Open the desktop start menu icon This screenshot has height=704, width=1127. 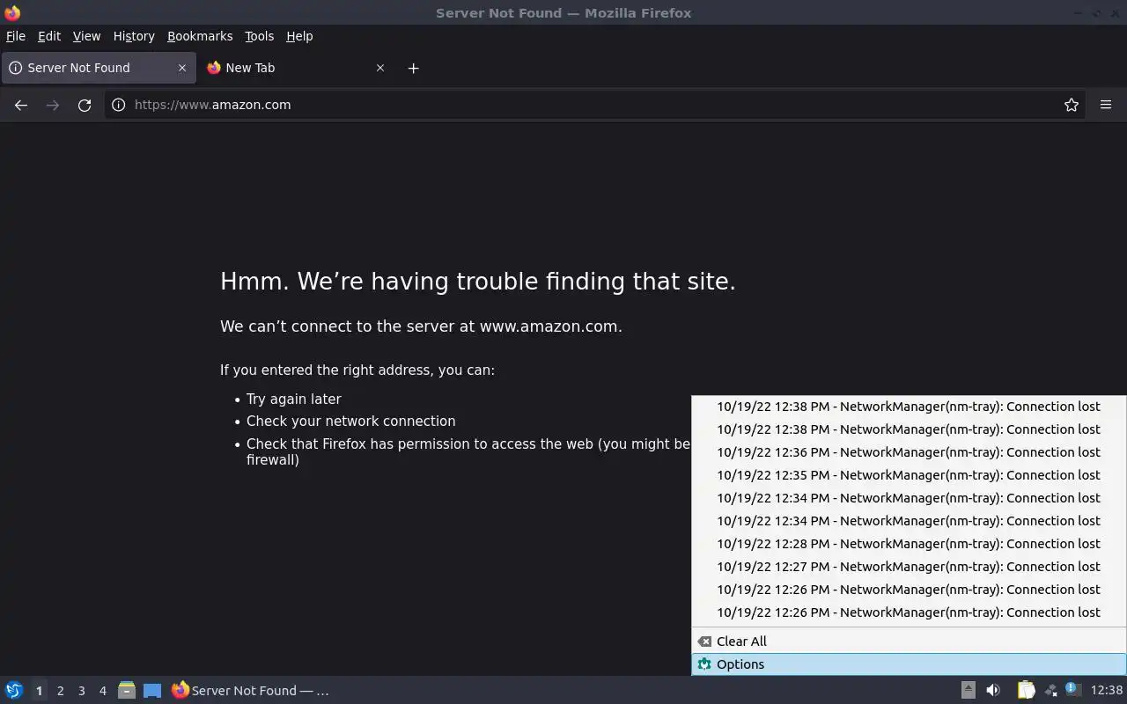click(x=14, y=691)
